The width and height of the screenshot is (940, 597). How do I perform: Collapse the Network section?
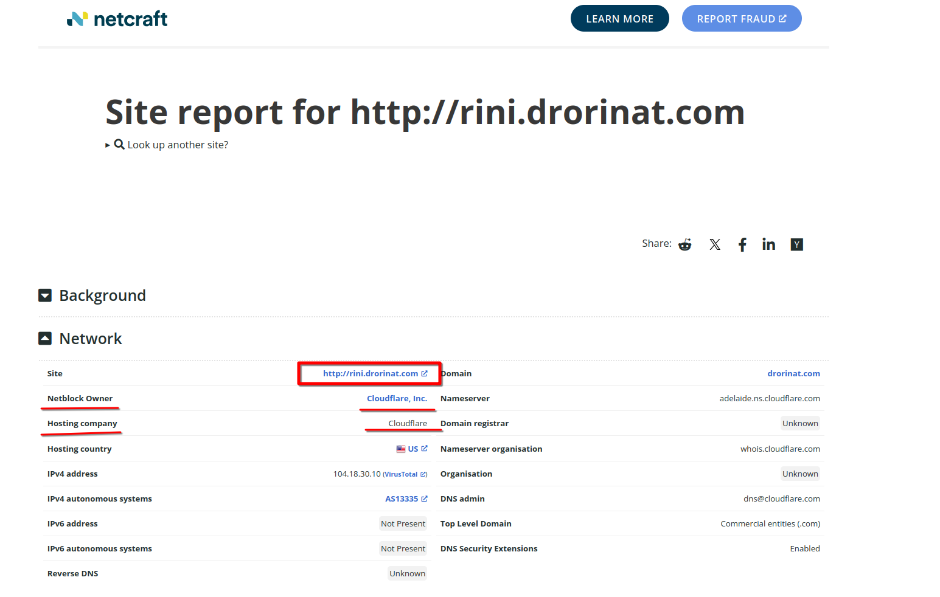(x=45, y=339)
